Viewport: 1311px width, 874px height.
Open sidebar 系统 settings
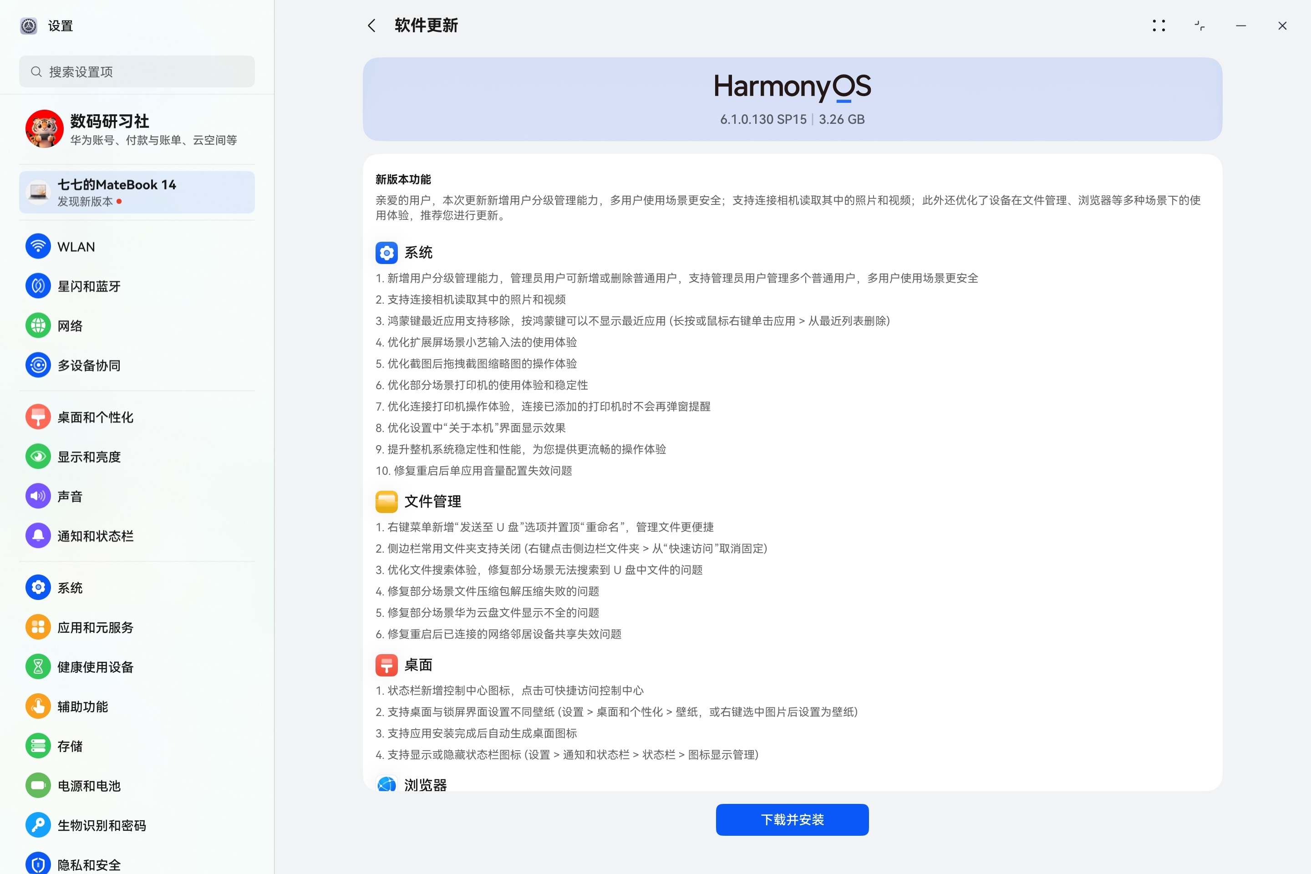(x=137, y=588)
